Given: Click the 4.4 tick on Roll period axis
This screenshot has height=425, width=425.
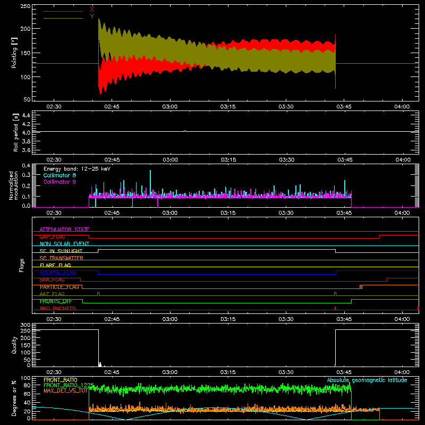Looking at the screenshot, I should point(26,115).
